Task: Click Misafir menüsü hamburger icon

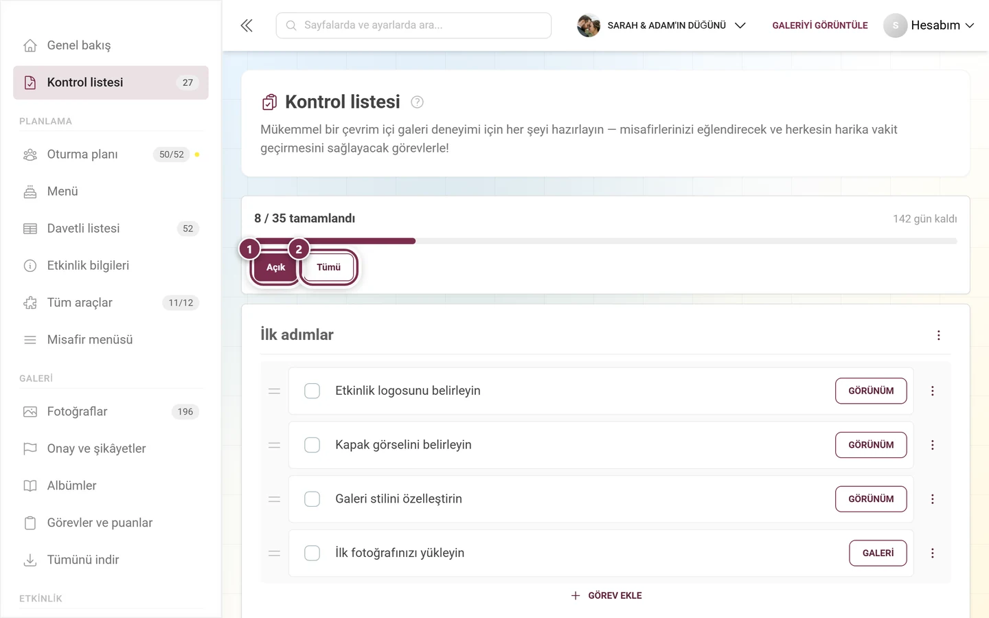Action: pyautogui.click(x=30, y=340)
